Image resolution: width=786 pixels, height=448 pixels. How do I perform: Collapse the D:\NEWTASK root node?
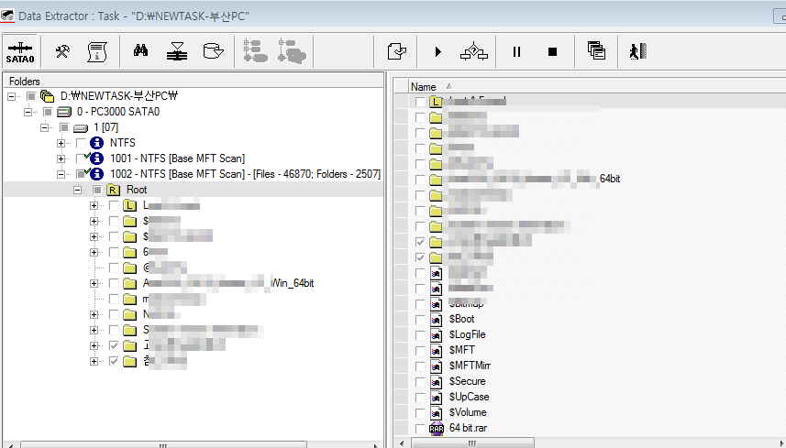click(x=12, y=96)
